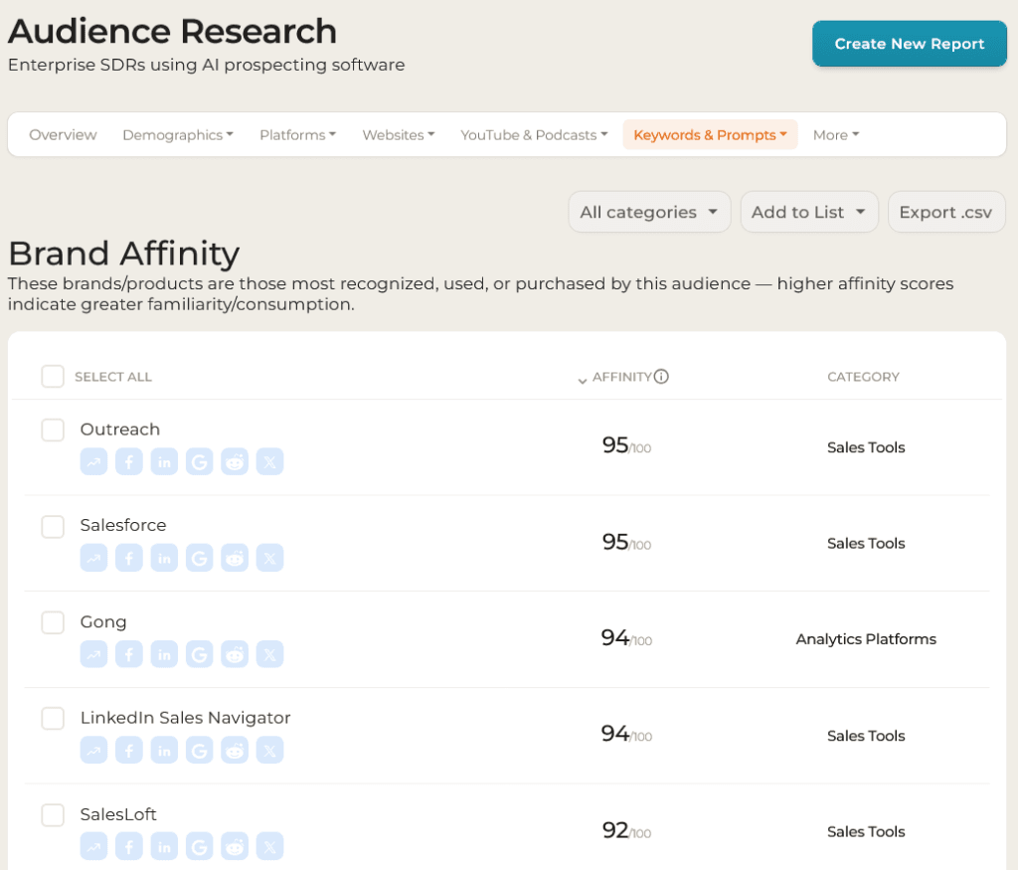Open the Add to List dropdown
Screen dimensions: 1018x870
tap(809, 212)
